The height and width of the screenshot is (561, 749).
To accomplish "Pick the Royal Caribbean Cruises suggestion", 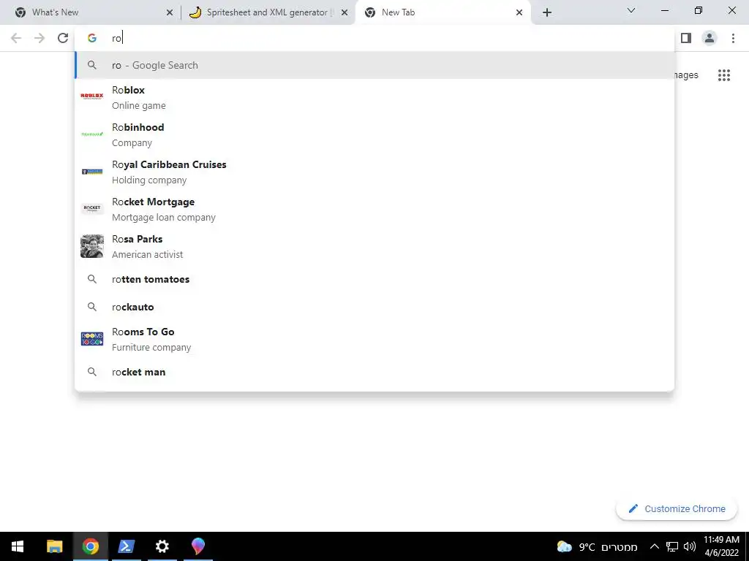I will point(374,172).
